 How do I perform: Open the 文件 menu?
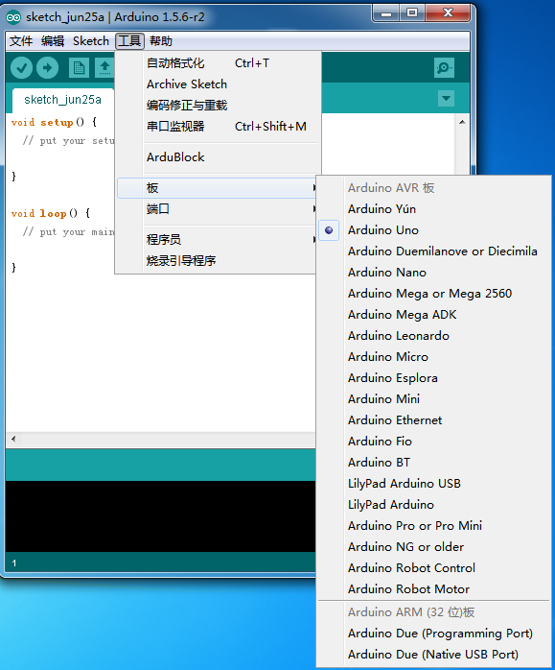[21, 41]
